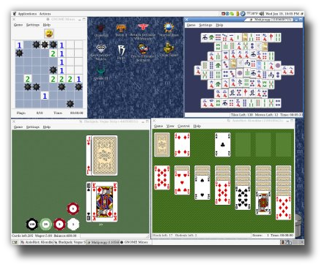Viewport: 330px width, 267px height.
Task: Launch the cartoon soldier character desktop icon
Action: pos(143,52)
